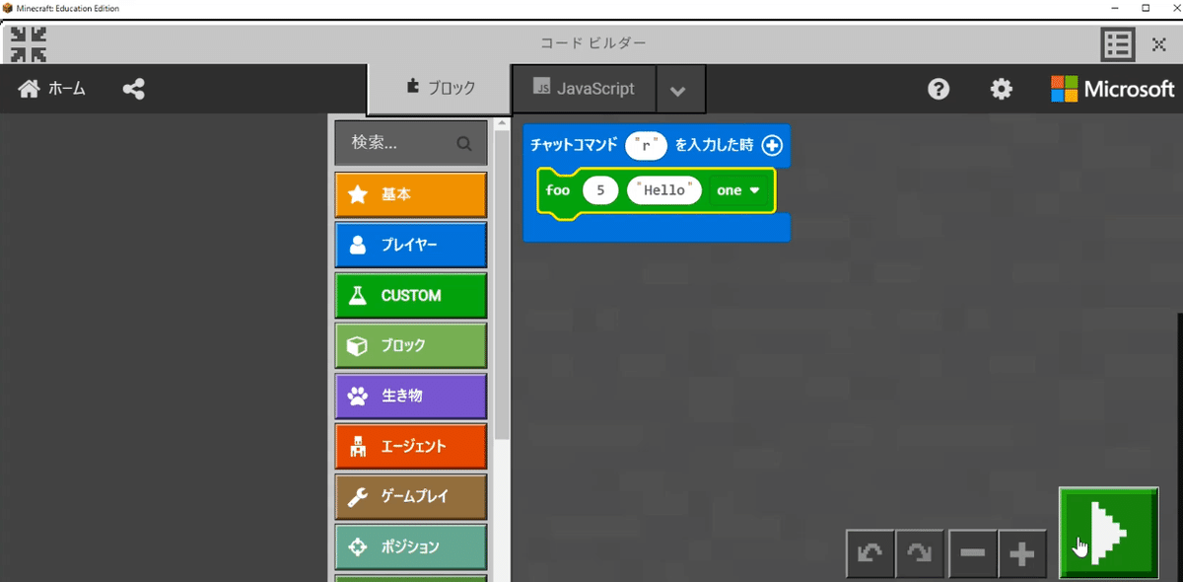1183x582 pixels.
Task: Open the エージェント category
Action: coord(411,446)
